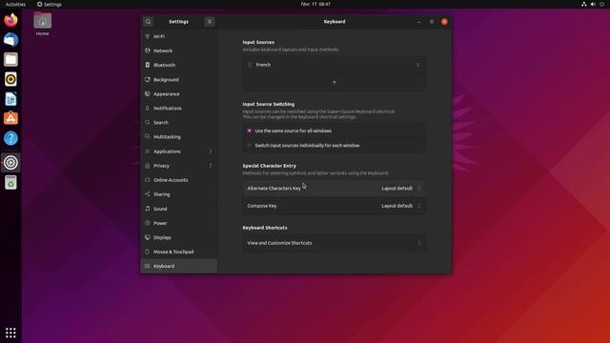Click the Notifications bell icon
This screenshot has width=610, height=343.
pos(148,108)
